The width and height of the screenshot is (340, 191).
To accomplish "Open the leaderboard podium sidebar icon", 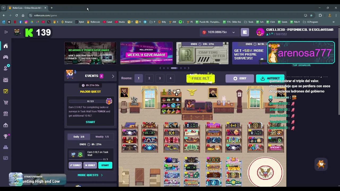I will 6,147.
